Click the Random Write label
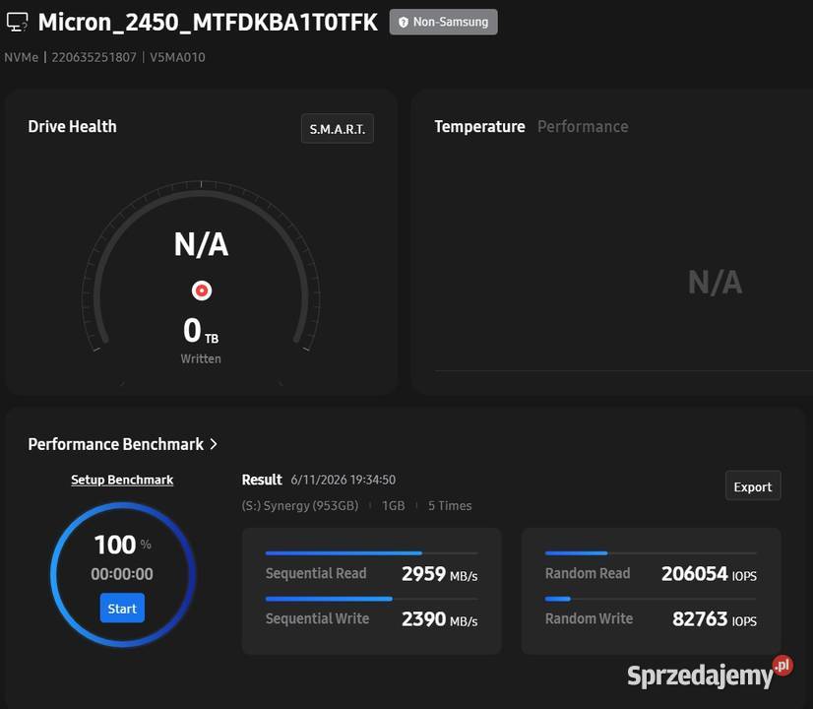813x709 pixels. tap(589, 618)
